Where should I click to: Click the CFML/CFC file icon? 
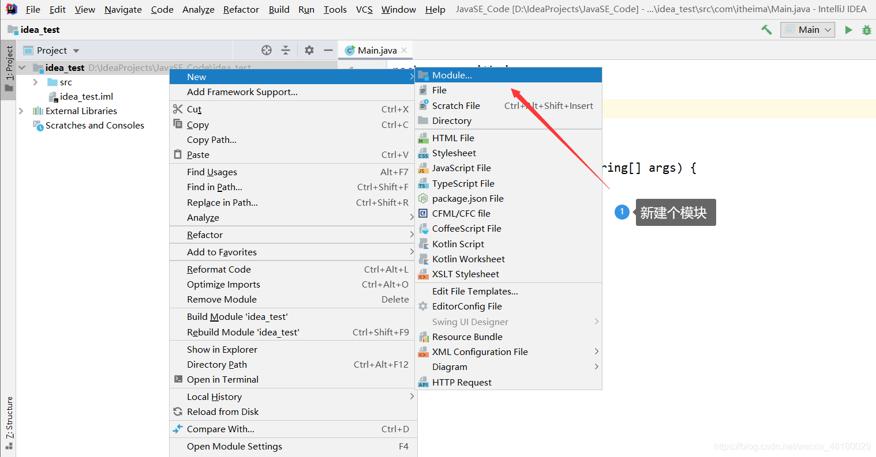pyautogui.click(x=423, y=213)
